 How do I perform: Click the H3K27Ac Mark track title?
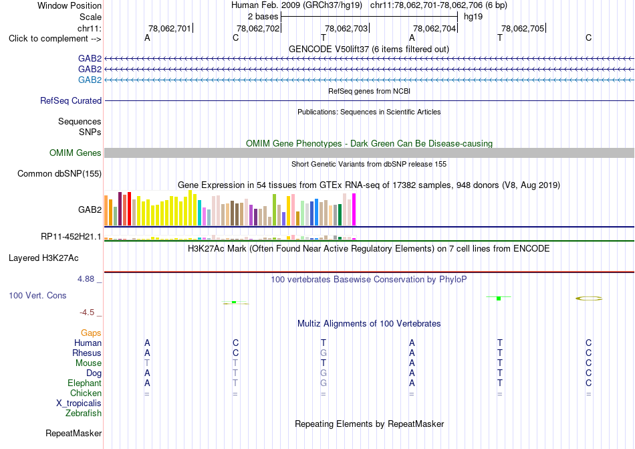click(369, 248)
